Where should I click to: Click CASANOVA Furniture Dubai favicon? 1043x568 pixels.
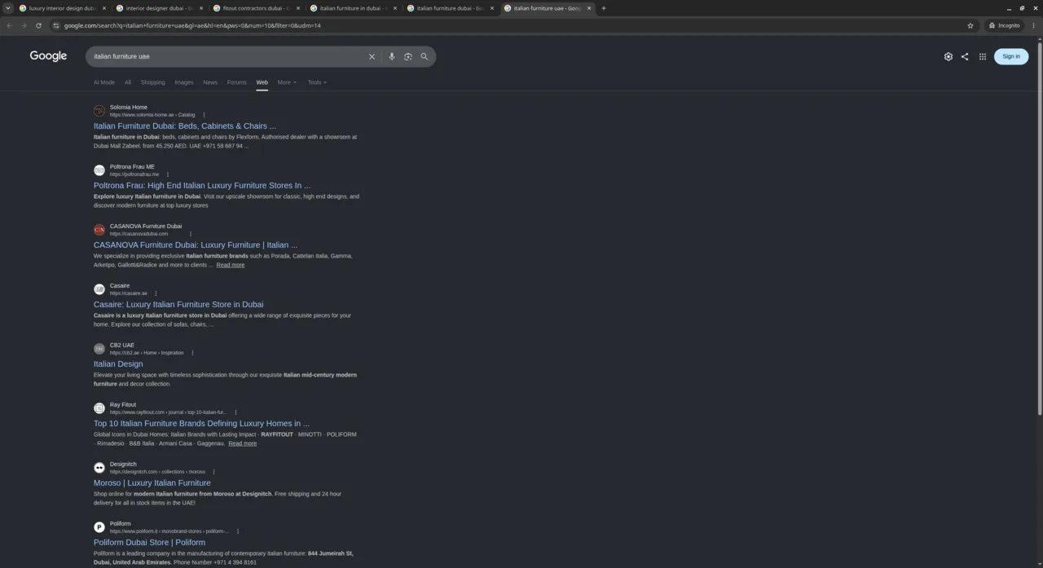[99, 230]
